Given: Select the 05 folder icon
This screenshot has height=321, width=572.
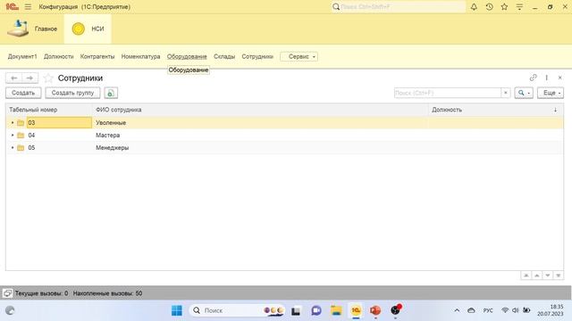Looking at the screenshot, I should [x=21, y=147].
